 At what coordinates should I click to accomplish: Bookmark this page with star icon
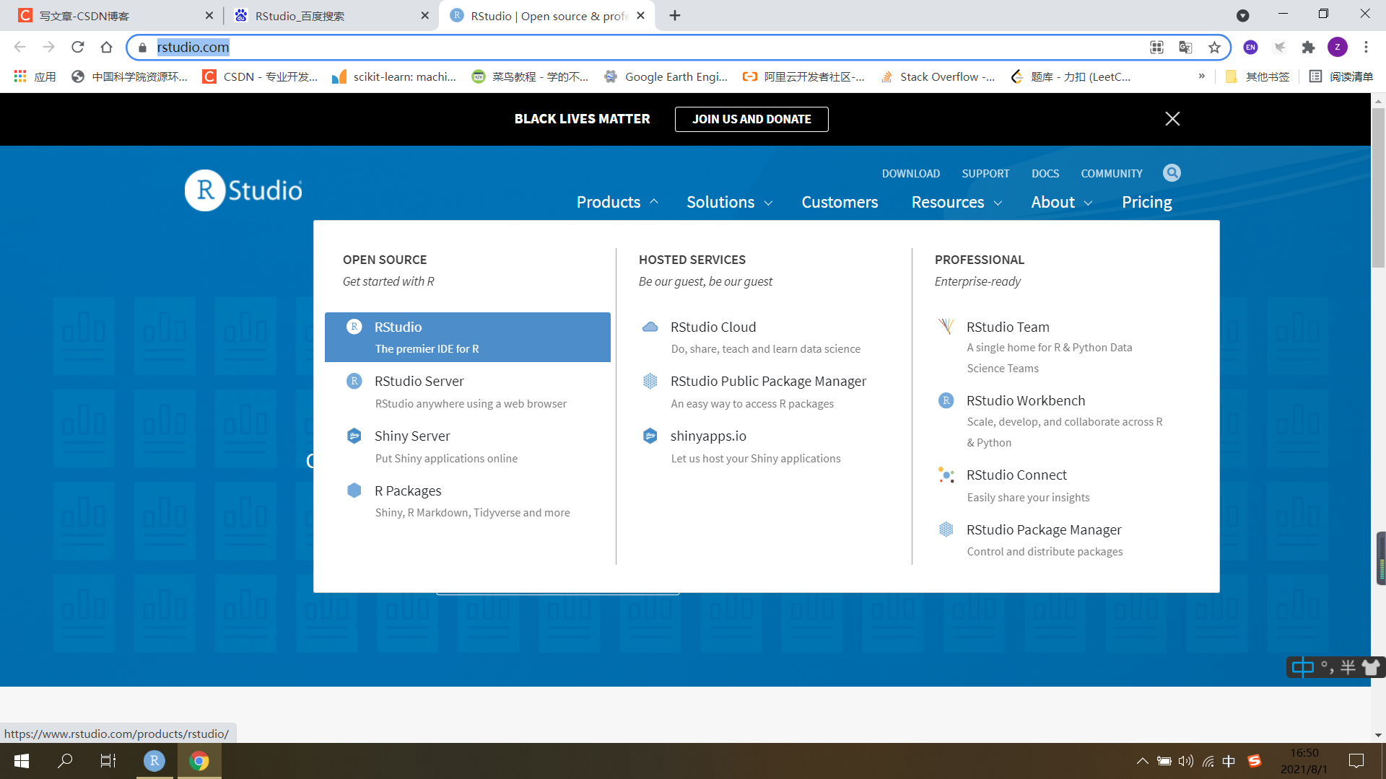click(x=1214, y=48)
